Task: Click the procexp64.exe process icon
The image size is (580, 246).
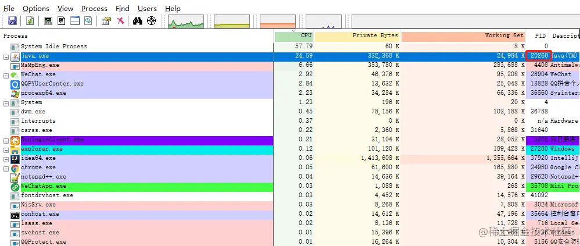Action: pyautogui.click(x=15, y=94)
